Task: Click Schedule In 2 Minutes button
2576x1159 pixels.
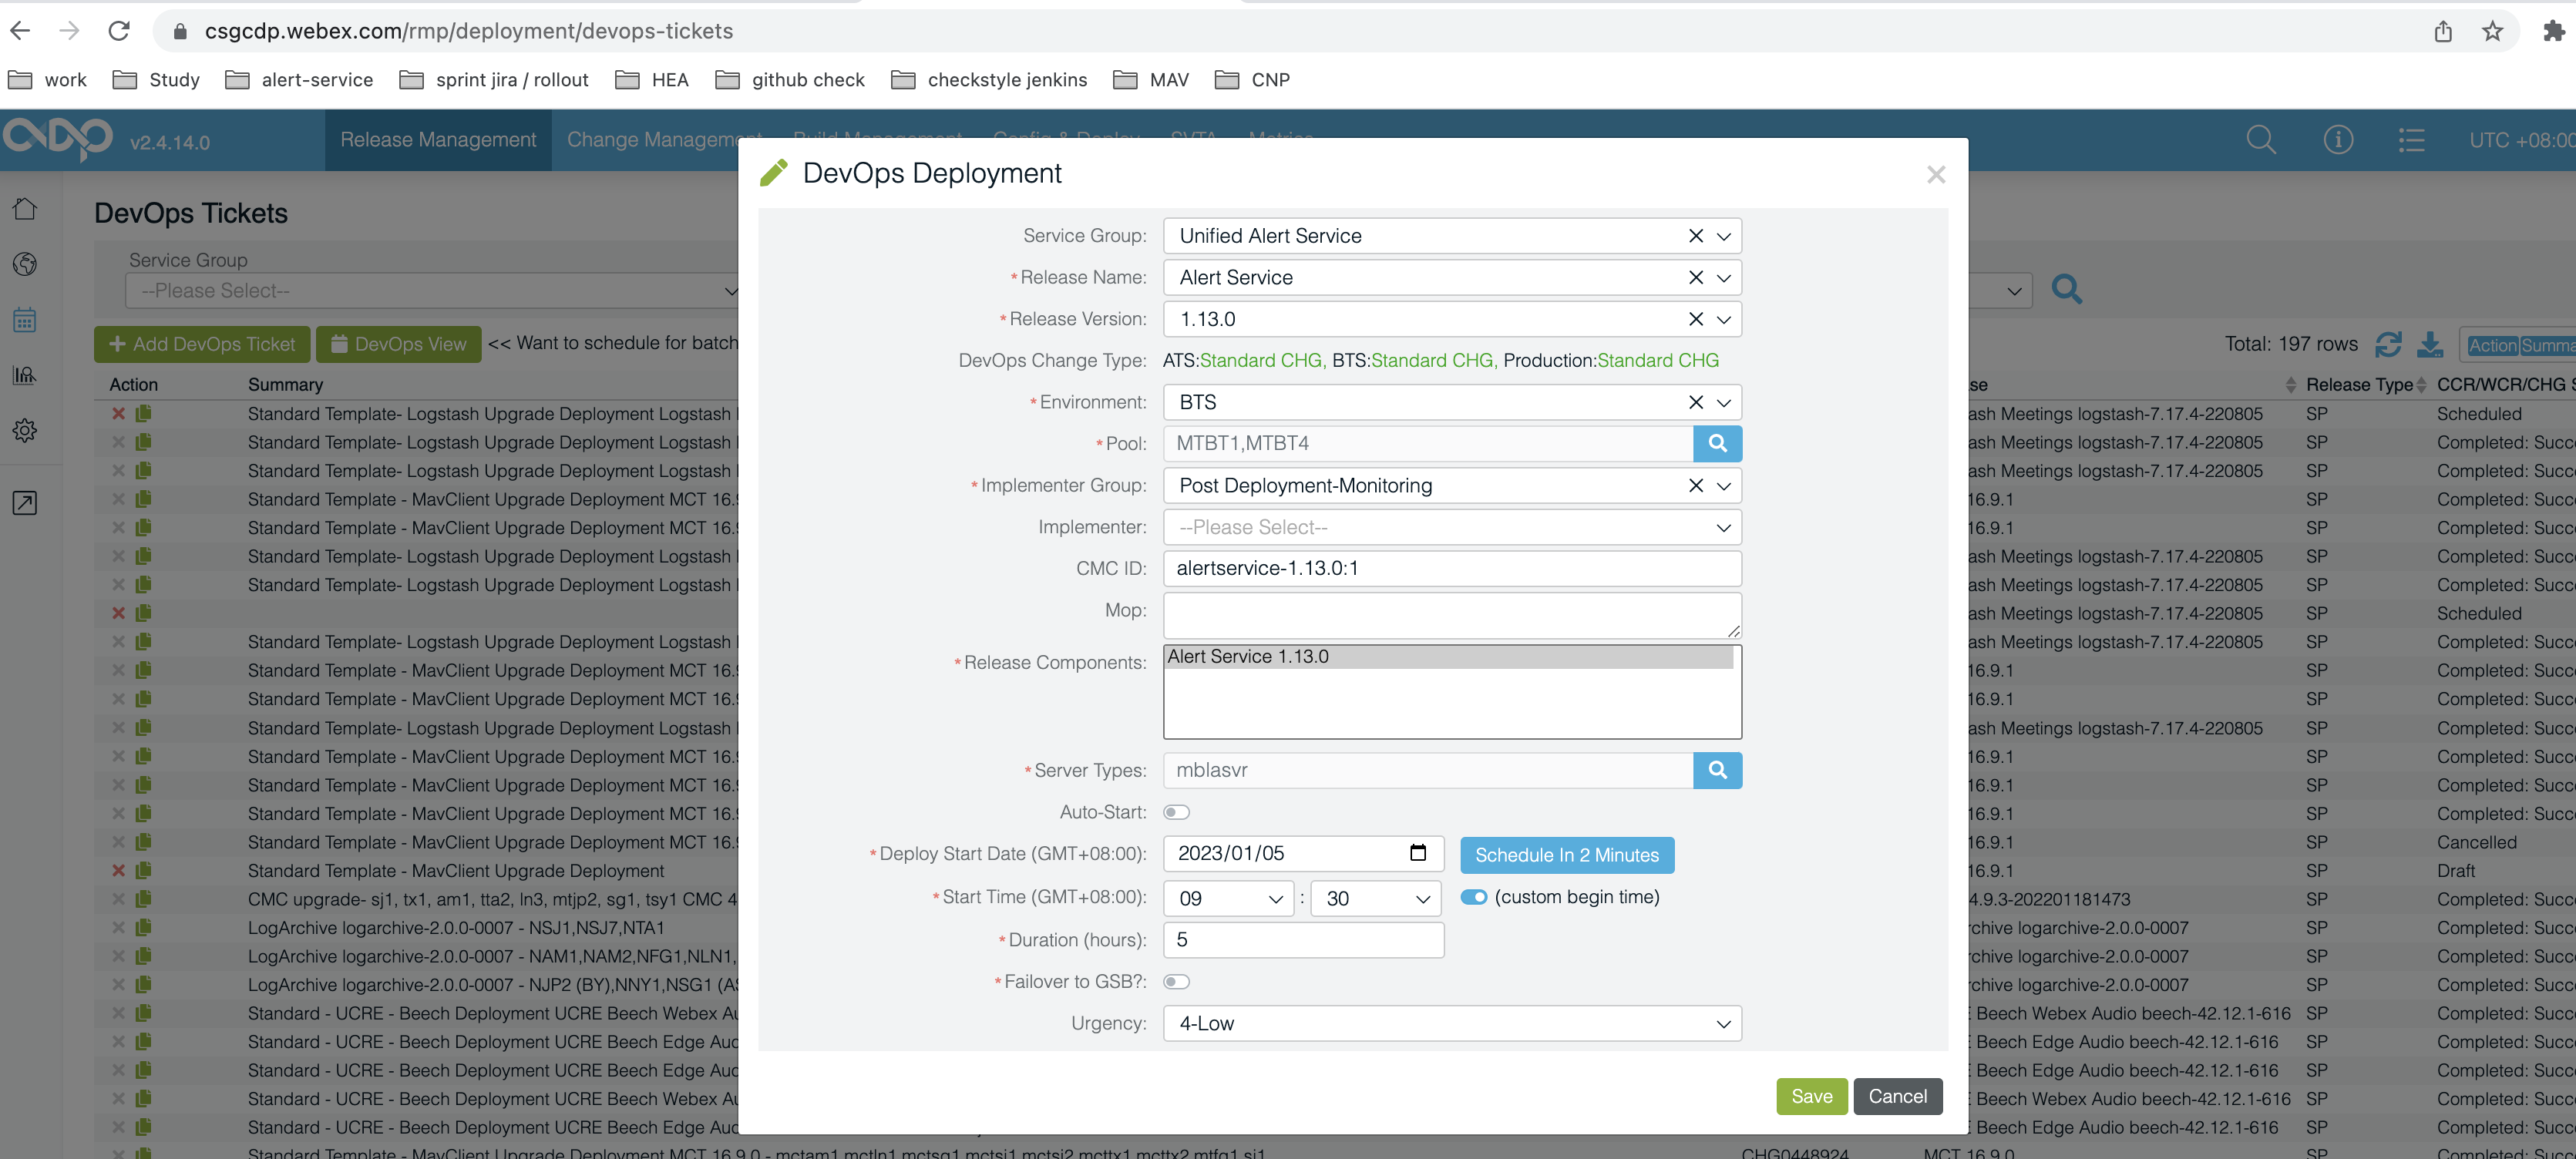Action: click(1566, 855)
